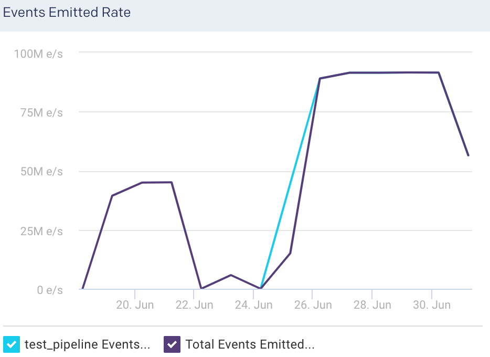Click the 20. Jun date label
Screen dimensions: 490x357
135,305
